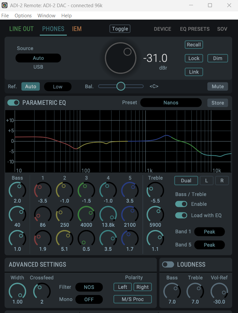Screen dimensions: 238x313
Task: Click Band 1 frequency knob showing 86
Action: [x=43, y=214]
